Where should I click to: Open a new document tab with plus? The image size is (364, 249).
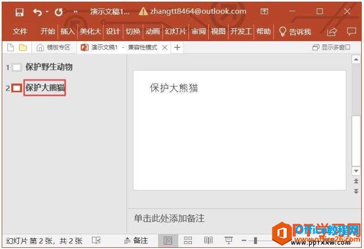coord(177,48)
